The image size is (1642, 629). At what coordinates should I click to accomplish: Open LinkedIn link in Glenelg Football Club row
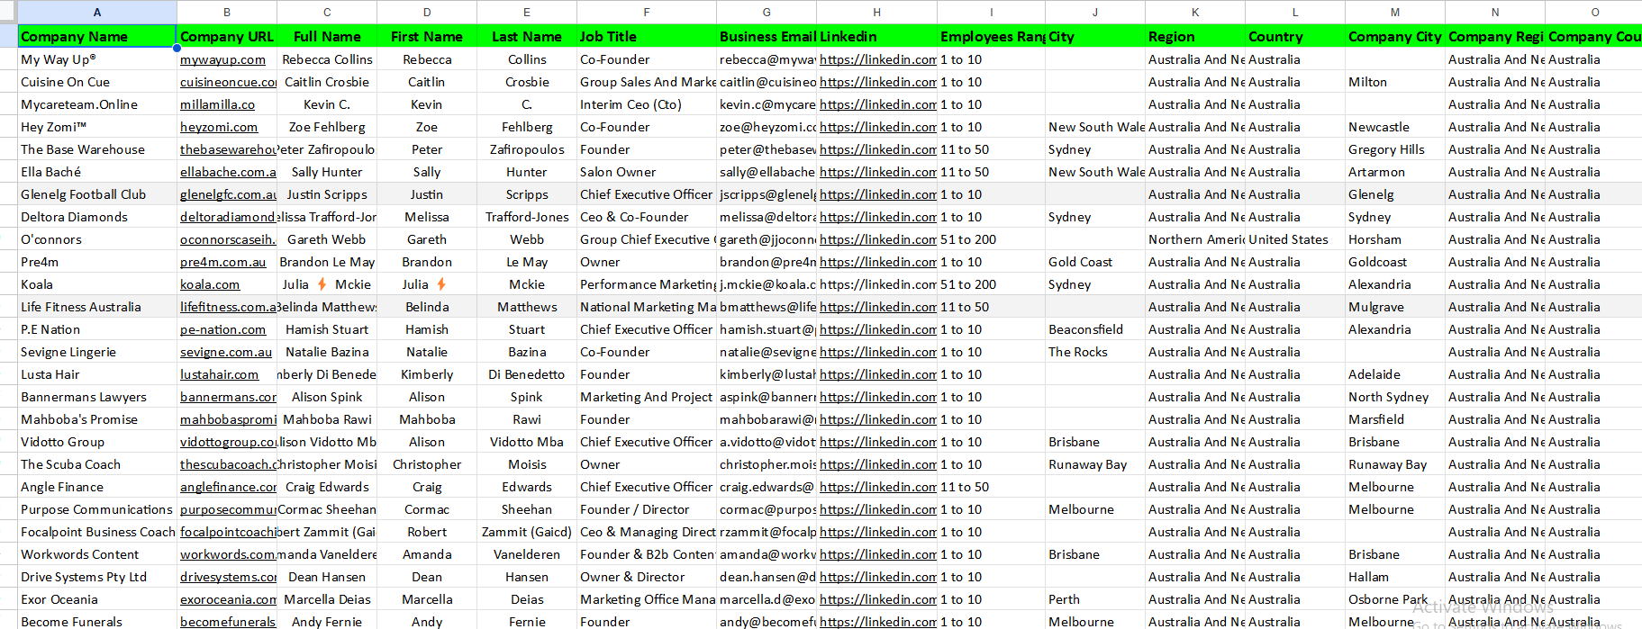(x=878, y=194)
